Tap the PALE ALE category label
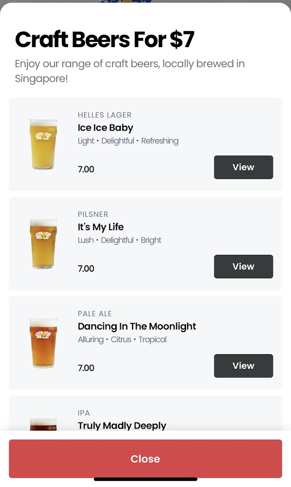Viewport: 291px width, 487px height. 94,314
